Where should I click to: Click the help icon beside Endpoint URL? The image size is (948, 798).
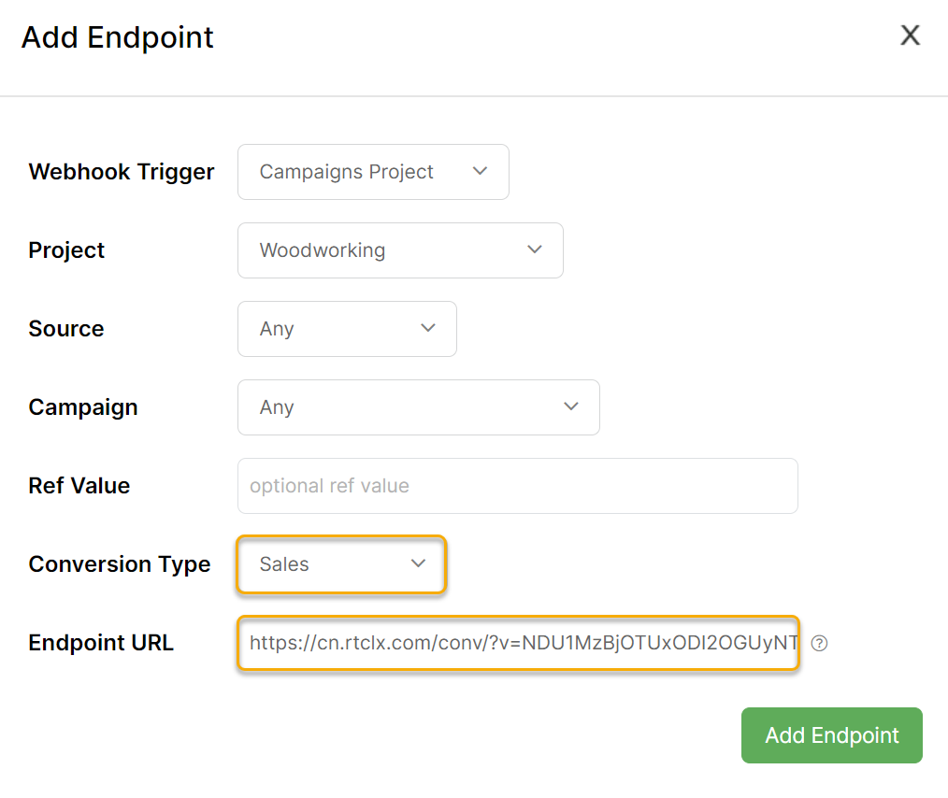tap(820, 643)
